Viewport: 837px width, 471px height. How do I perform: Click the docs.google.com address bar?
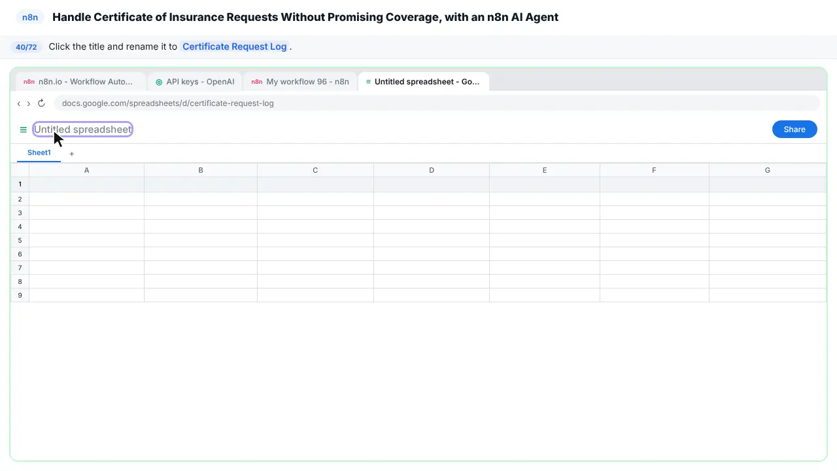(437, 103)
